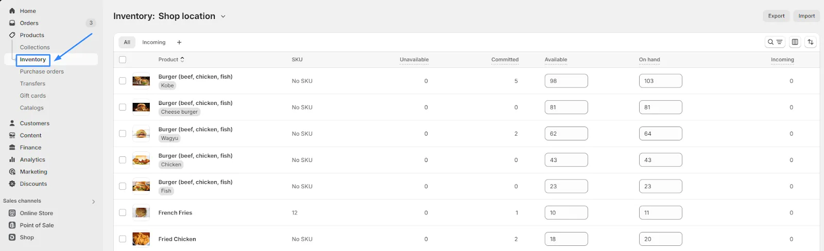Open Collections in the sidebar

[x=35, y=47]
